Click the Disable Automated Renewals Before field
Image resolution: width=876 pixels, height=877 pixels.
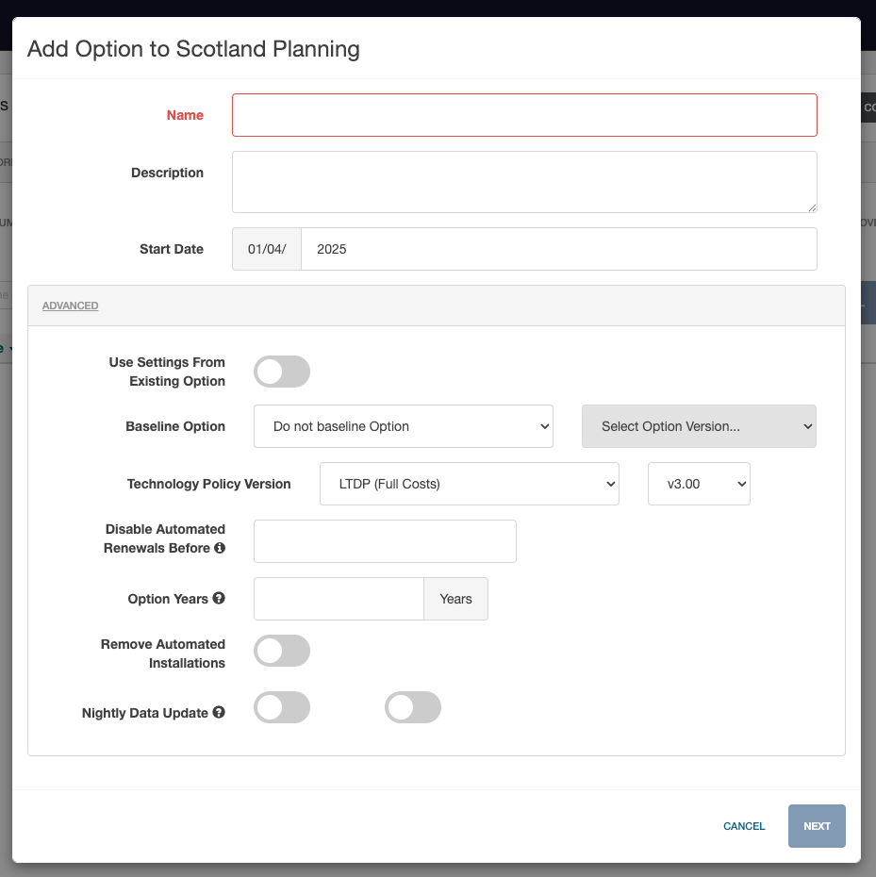pos(384,540)
